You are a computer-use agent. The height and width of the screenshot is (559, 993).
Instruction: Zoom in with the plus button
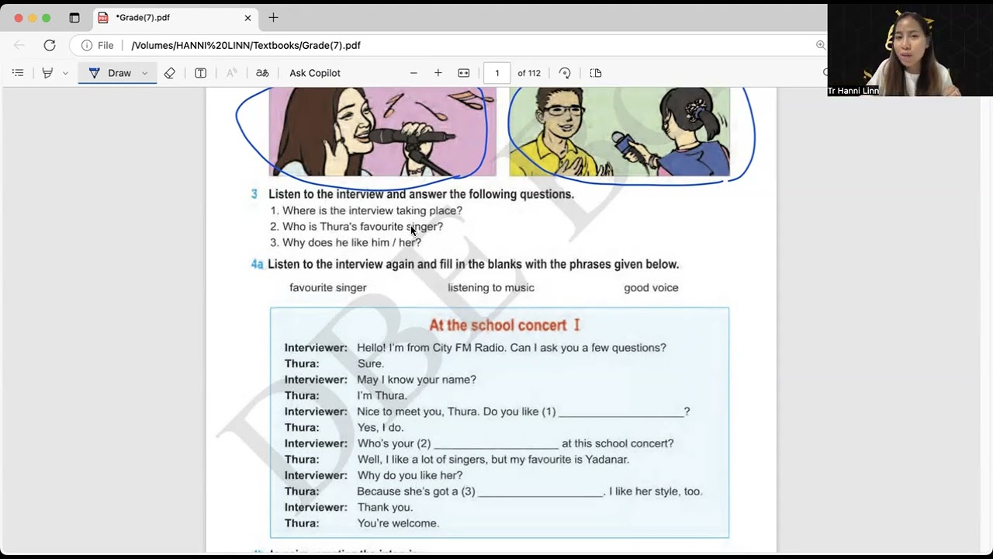tap(438, 73)
